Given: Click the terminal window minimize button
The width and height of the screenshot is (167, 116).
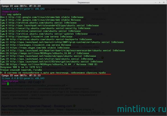Looking at the screenshot, I should tap(155, 3).
